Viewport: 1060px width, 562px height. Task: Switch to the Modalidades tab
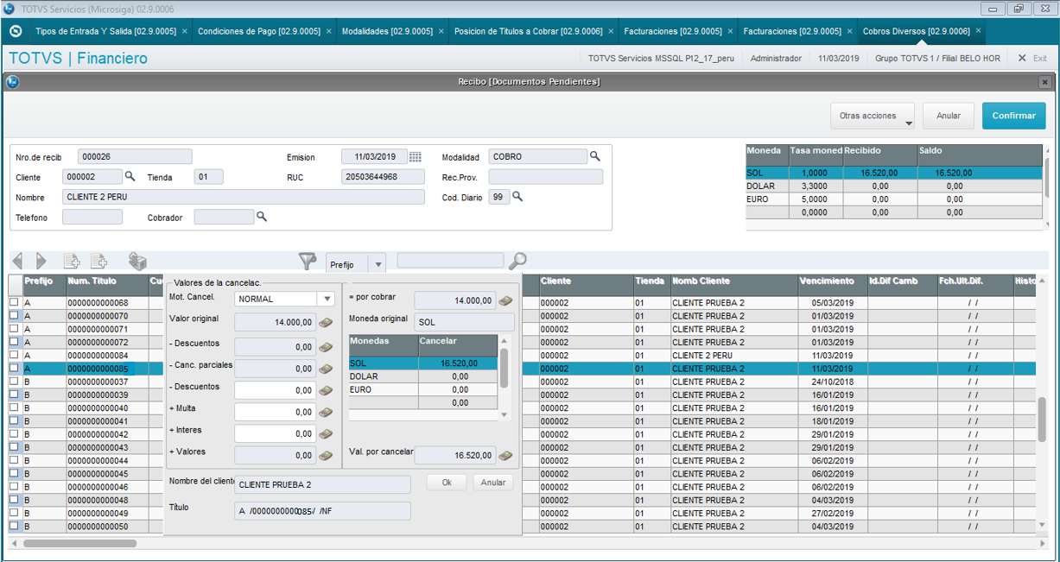tap(387, 31)
